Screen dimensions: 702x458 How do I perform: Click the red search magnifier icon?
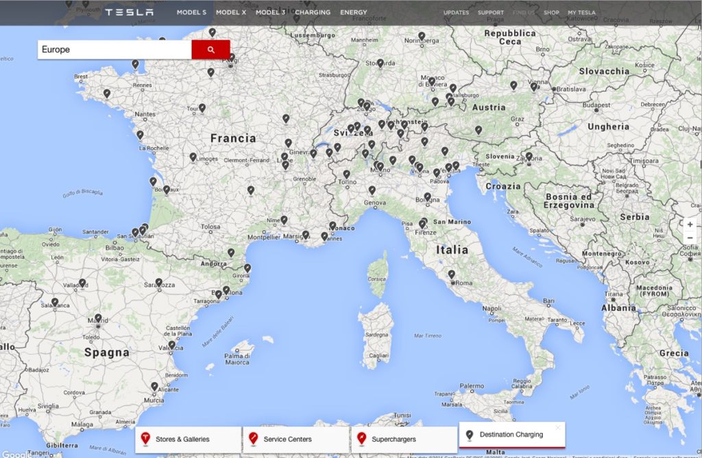[x=211, y=49]
